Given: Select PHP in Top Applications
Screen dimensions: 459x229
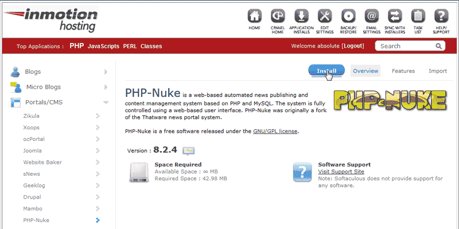Looking at the screenshot, I should click(77, 46).
